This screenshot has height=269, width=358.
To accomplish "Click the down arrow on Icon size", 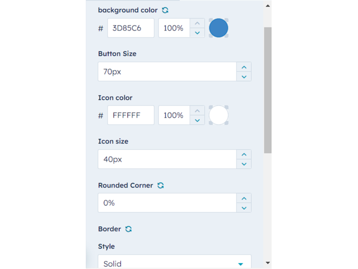I will coord(244,164).
